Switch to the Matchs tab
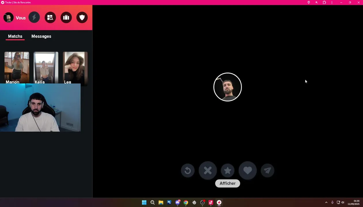363x207 pixels. (x=15, y=36)
